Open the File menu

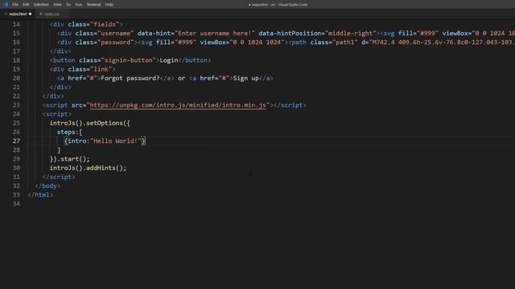[15, 5]
